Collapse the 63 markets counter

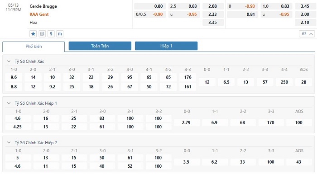[307, 34]
